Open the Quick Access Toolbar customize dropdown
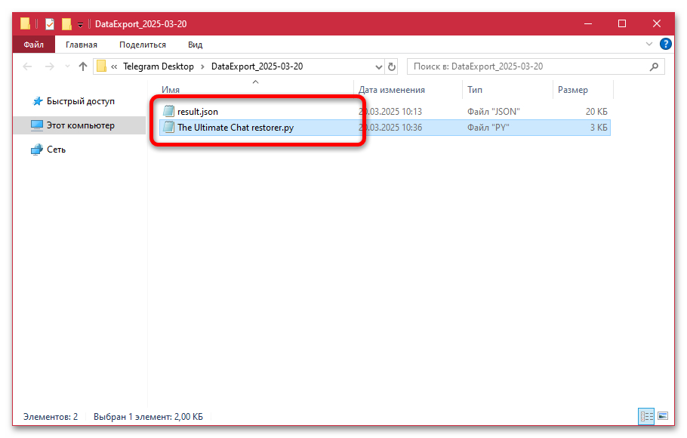Viewport: 687px width, 438px height. pyautogui.click(x=80, y=24)
